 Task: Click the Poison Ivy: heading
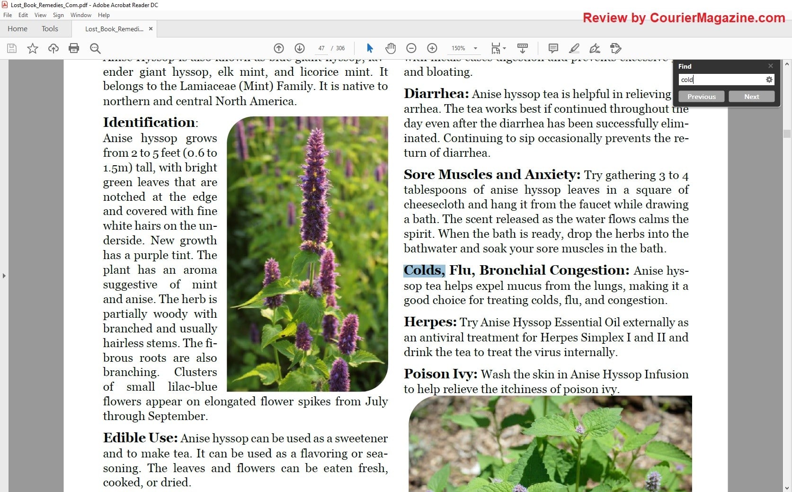point(440,374)
